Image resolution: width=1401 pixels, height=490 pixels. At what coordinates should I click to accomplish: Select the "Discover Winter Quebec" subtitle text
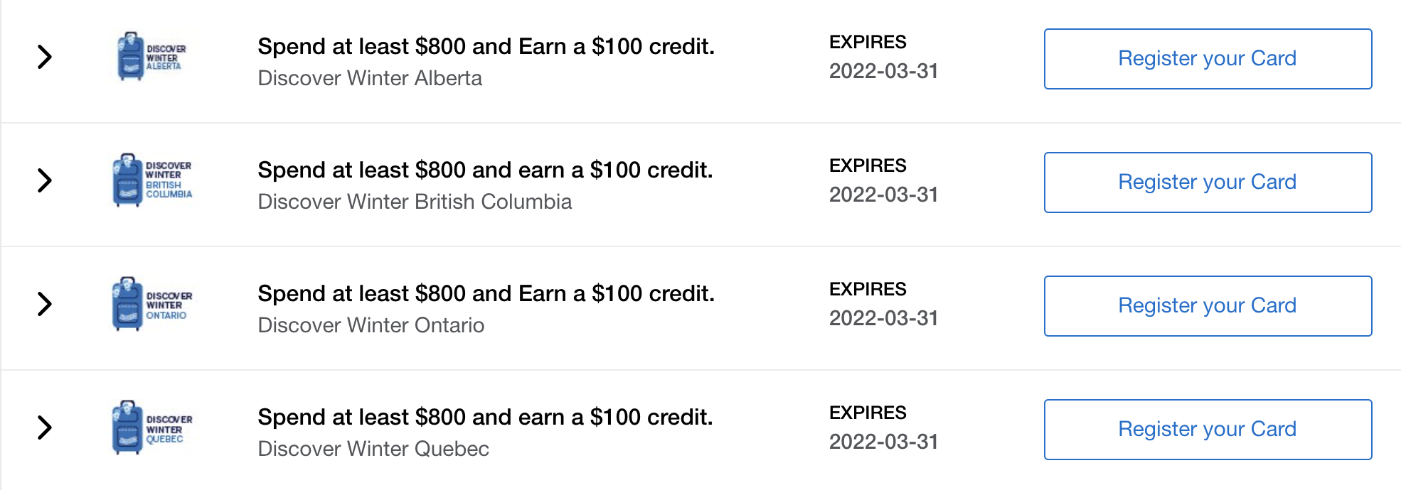pyautogui.click(x=373, y=449)
